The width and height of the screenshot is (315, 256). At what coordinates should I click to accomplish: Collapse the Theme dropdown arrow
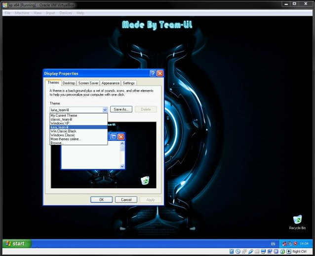coord(105,110)
